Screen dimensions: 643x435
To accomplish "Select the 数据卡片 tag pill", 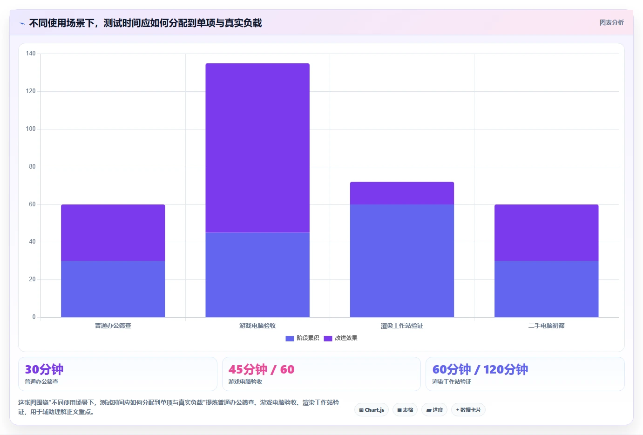I will pyautogui.click(x=468, y=410).
